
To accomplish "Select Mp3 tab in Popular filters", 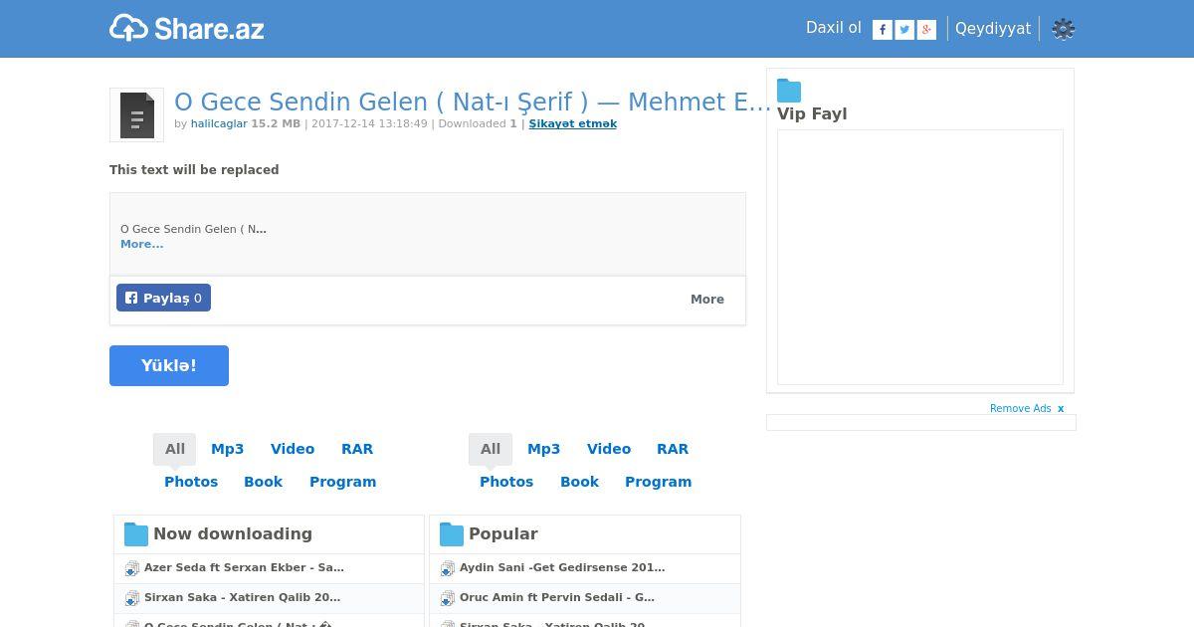I will tap(543, 449).
